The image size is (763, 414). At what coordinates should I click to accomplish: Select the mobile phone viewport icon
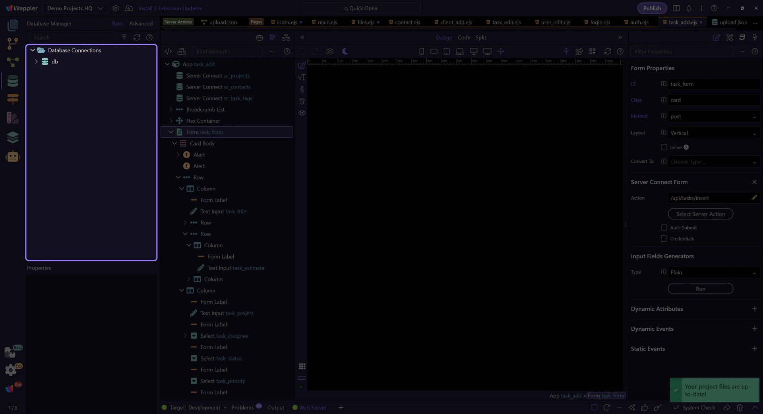[x=421, y=52]
